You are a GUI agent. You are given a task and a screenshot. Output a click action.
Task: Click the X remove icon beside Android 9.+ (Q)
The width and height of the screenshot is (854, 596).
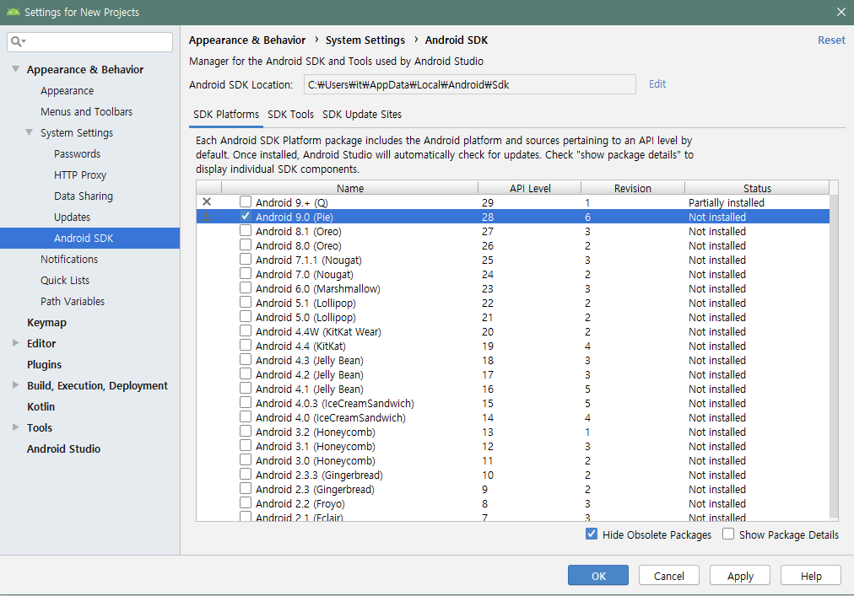tap(207, 202)
